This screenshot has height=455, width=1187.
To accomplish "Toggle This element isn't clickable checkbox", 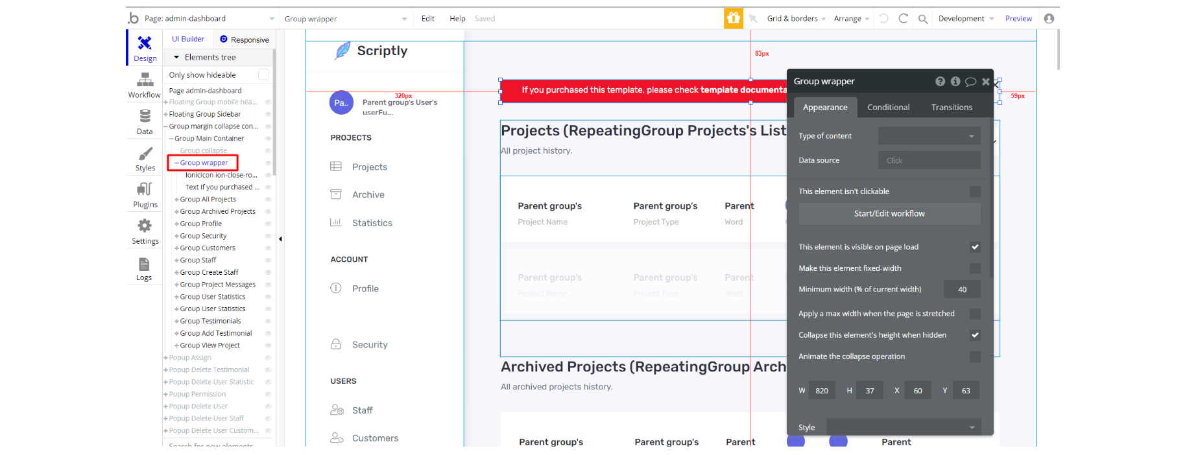I will tap(975, 192).
